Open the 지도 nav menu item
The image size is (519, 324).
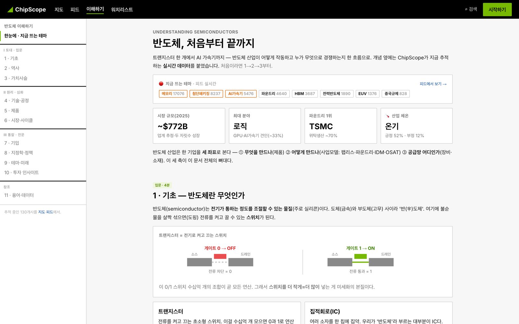click(x=59, y=9)
